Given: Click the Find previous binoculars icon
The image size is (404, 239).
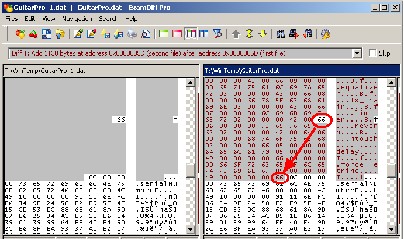Looking at the screenshot, I should [308, 34].
